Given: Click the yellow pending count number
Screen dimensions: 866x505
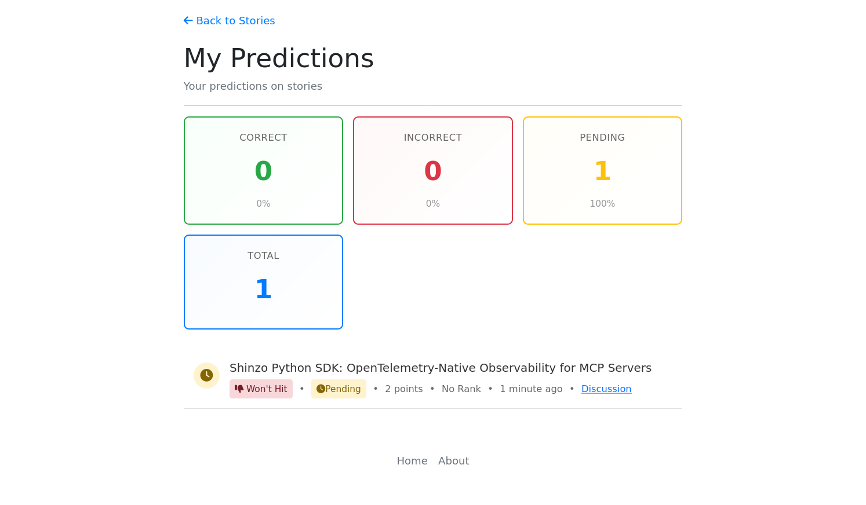Looking at the screenshot, I should click(602, 171).
